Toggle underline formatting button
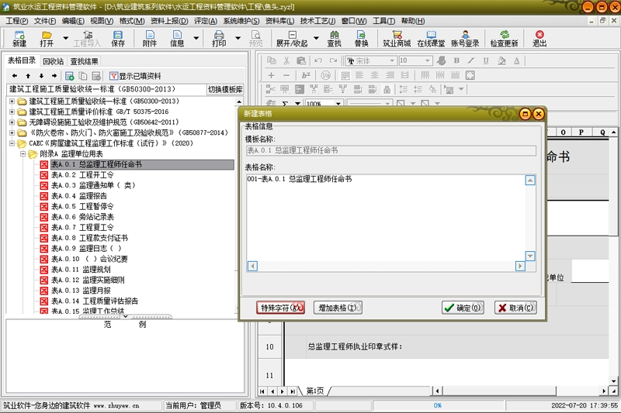This screenshot has height=413, width=621. 486,60
